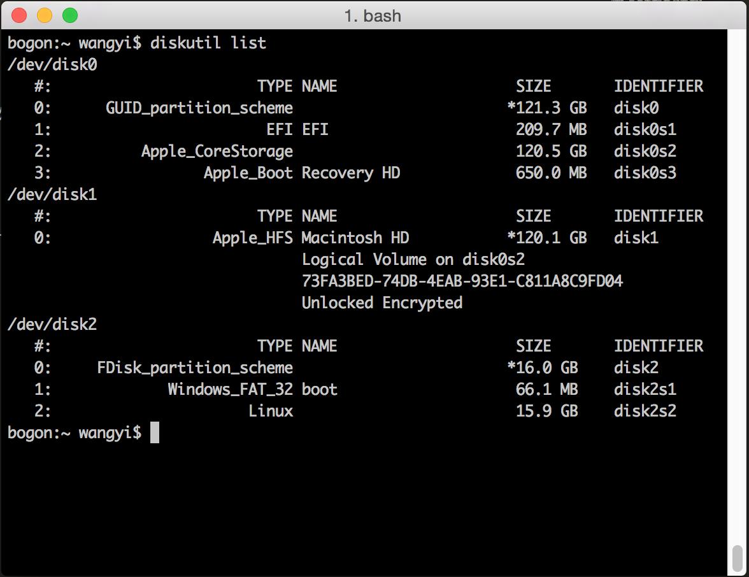Click "Apple_CoreStorage" type entry

217,152
